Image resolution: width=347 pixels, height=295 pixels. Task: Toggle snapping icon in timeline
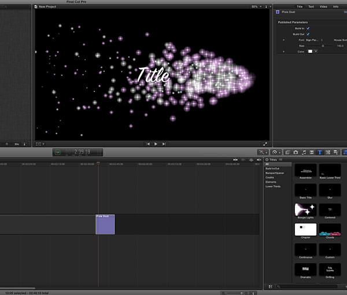[259, 160]
